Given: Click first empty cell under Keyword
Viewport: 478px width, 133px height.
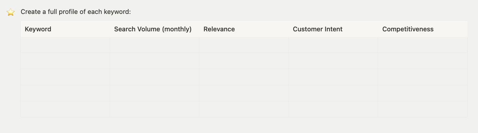Looking at the screenshot, I should tap(65, 45).
